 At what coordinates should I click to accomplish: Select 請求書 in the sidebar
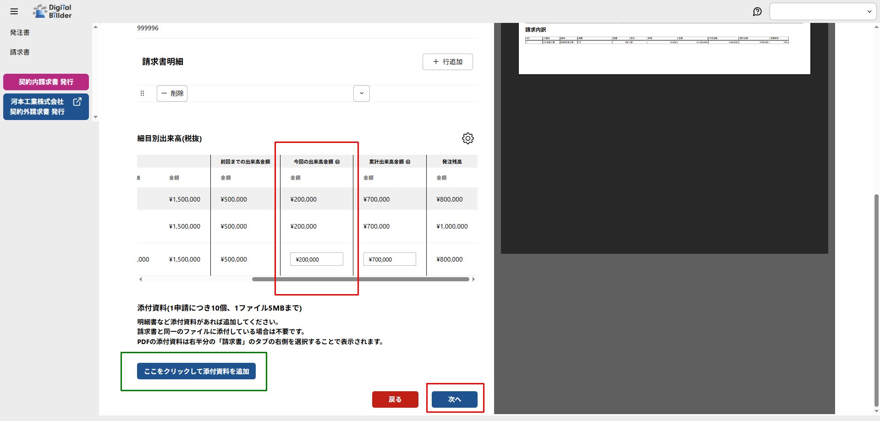coord(20,52)
